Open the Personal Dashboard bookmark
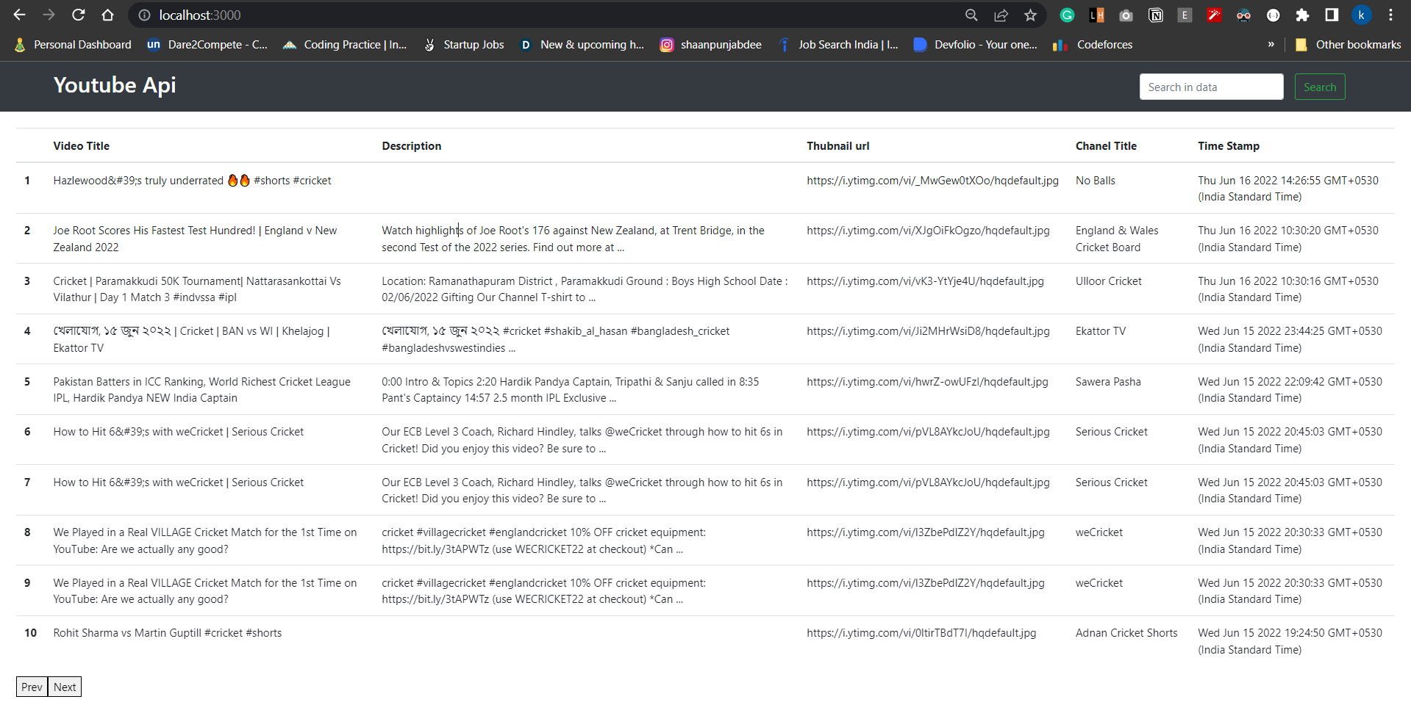Image resolution: width=1411 pixels, height=716 pixels. pyautogui.click(x=73, y=45)
